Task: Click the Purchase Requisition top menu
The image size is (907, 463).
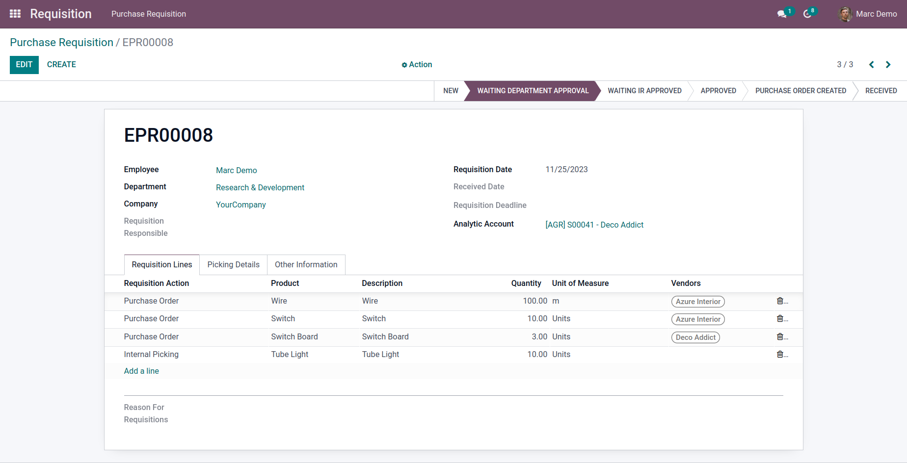Action: (x=149, y=14)
